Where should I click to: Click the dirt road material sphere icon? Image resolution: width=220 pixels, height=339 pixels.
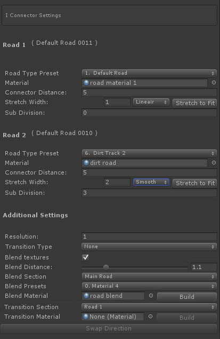click(x=86, y=163)
